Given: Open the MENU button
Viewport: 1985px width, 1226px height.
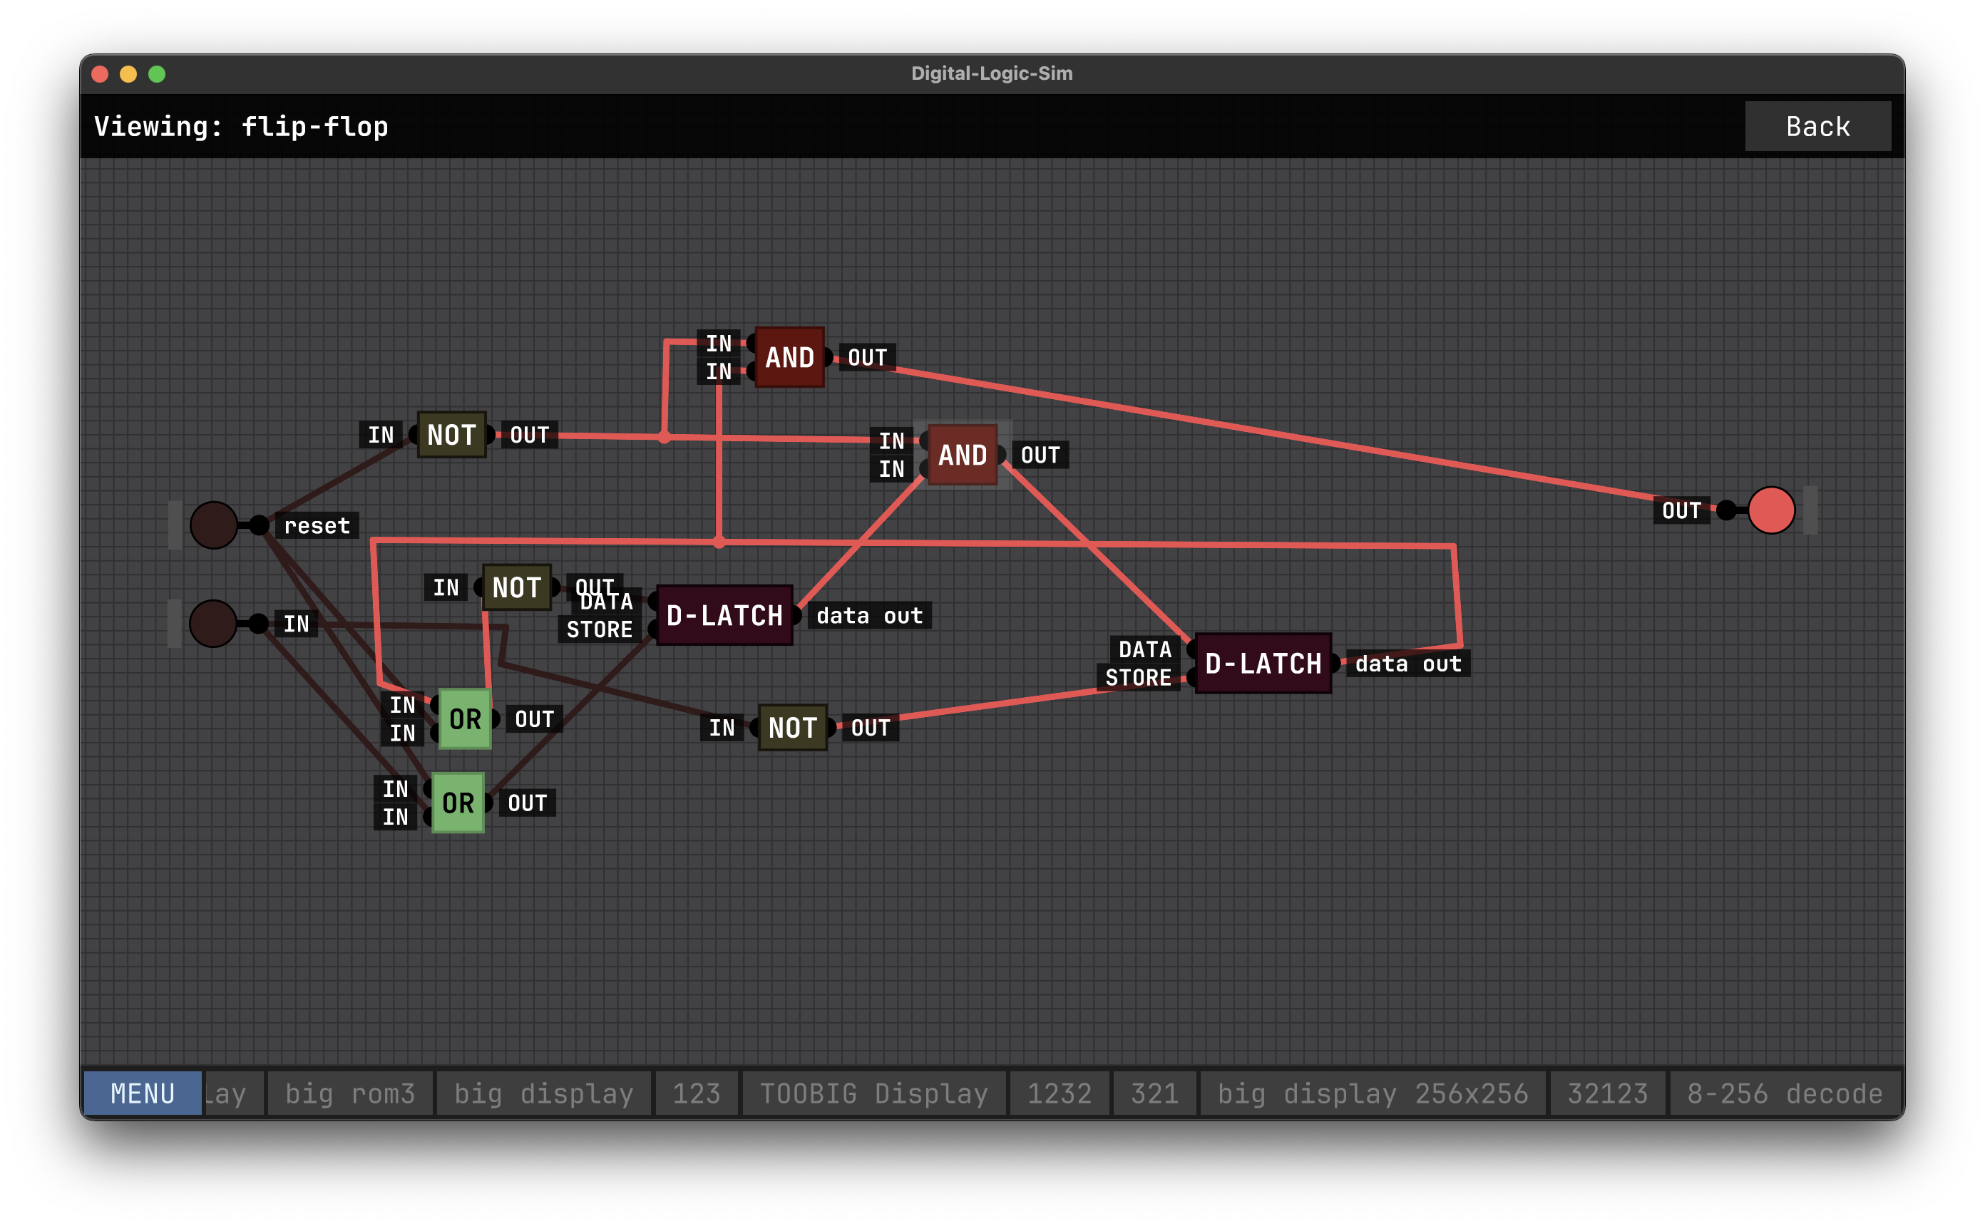Looking at the screenshot, I should point(143,1093).
